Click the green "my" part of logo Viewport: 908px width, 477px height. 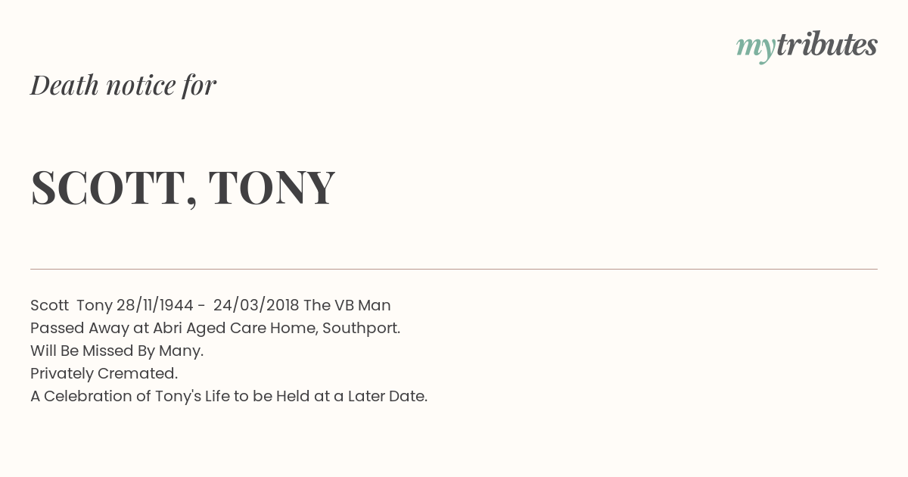pyautogui.click(x=755, y=48)
